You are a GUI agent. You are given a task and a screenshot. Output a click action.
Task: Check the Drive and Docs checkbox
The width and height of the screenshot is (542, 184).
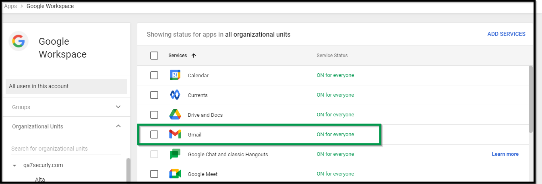154,115
